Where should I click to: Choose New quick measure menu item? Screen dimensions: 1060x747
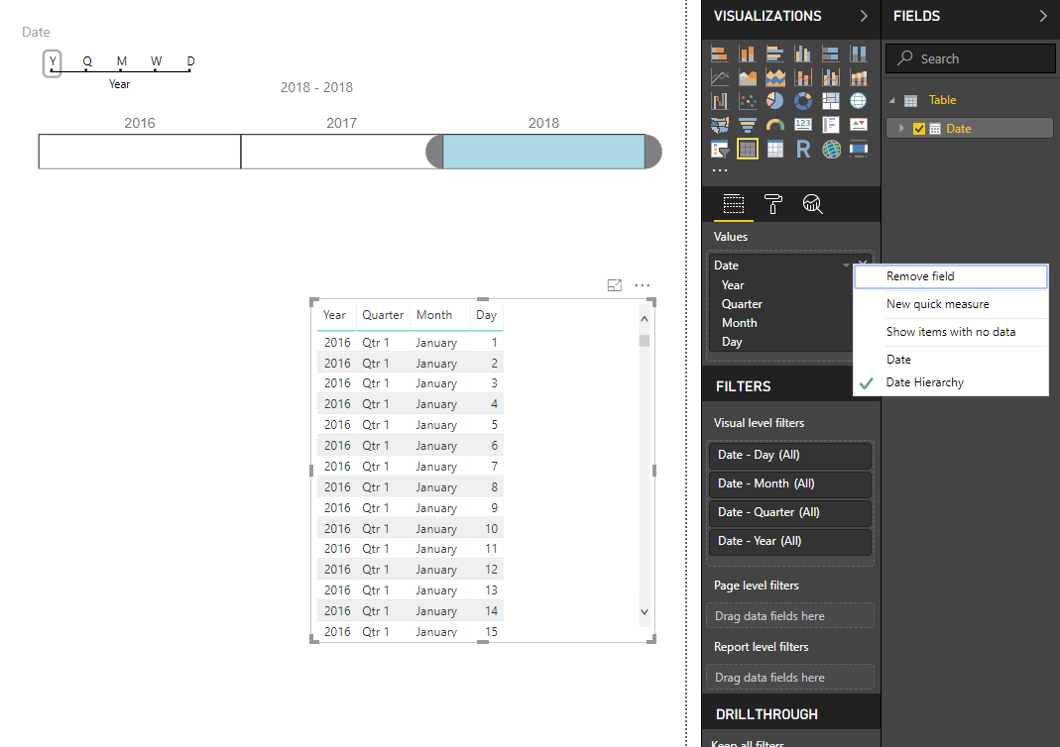pos(951,304)
